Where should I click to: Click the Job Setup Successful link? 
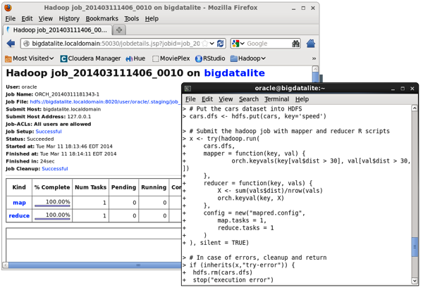49,132
